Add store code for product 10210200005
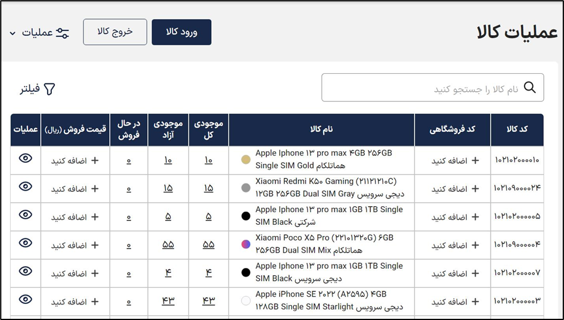Screen dimensions: 564x320 point(455,217)
